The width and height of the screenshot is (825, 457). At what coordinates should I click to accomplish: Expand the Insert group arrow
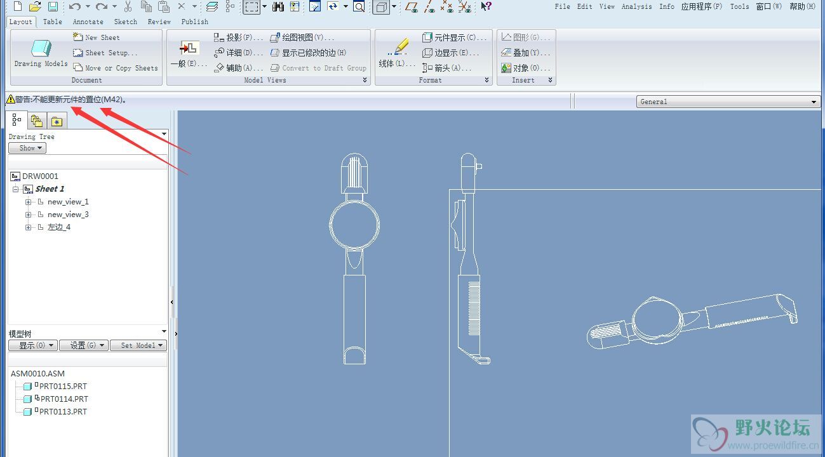[551, 80]
